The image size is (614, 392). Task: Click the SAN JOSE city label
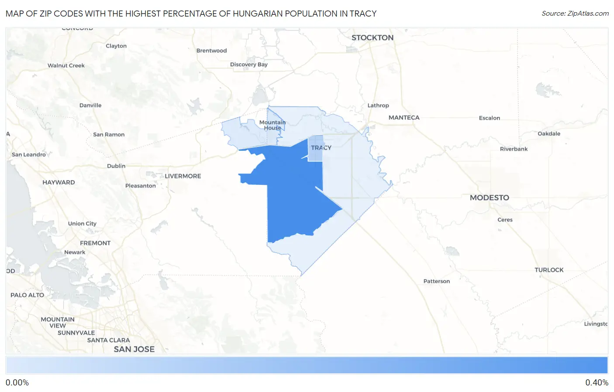134,349
